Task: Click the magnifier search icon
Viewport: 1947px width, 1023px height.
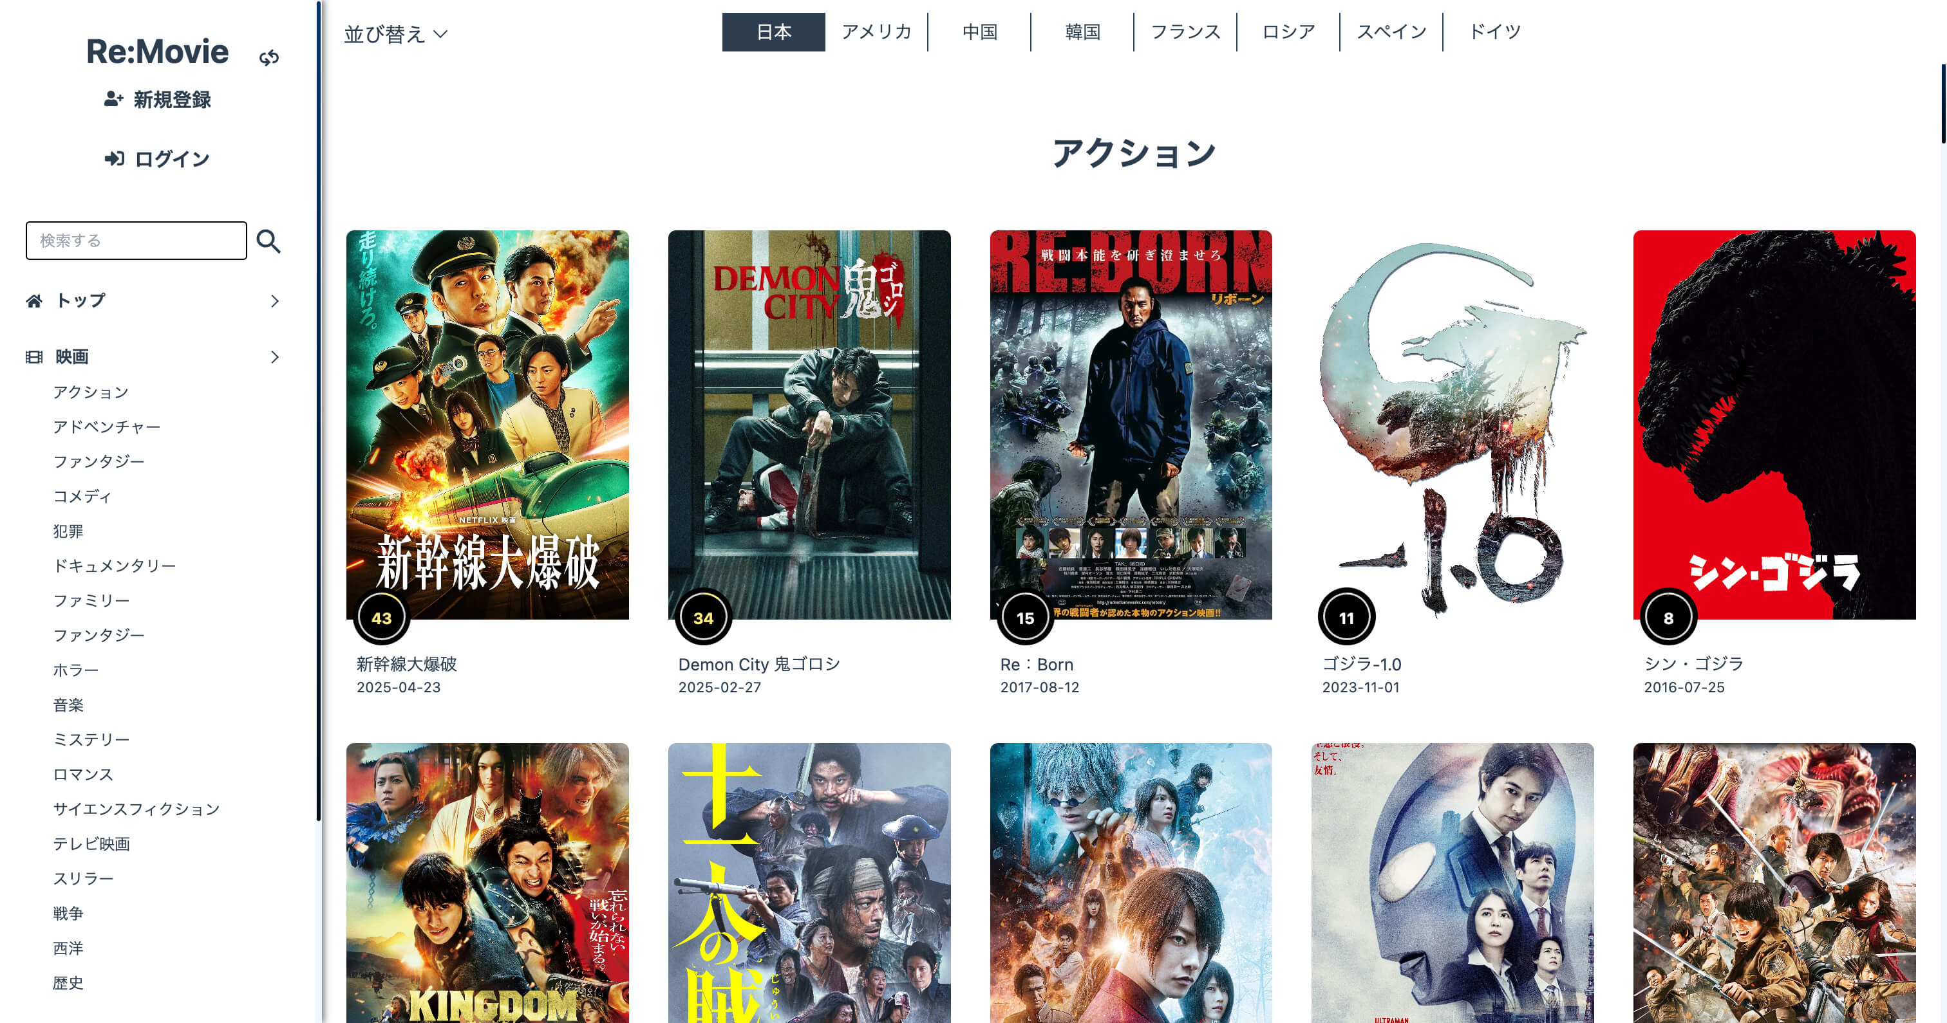Action: coord(268,241)
